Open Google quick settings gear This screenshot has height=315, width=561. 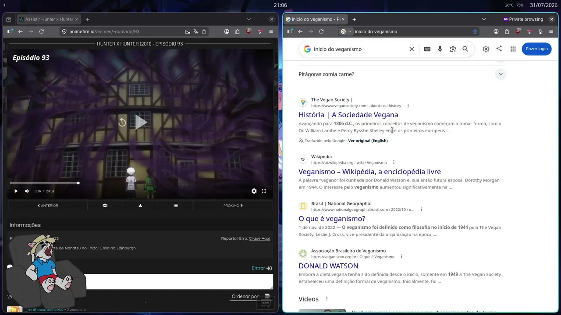[x=486, y=49]
